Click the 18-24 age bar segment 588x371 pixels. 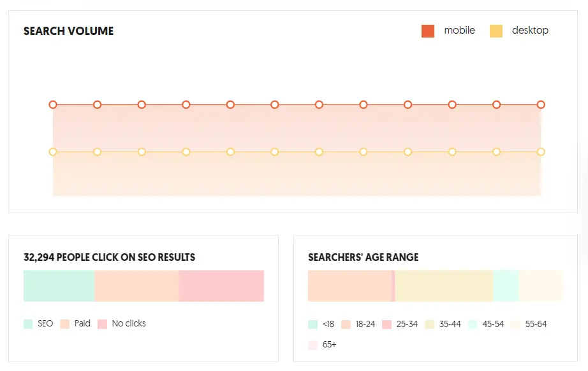point(349,286)
